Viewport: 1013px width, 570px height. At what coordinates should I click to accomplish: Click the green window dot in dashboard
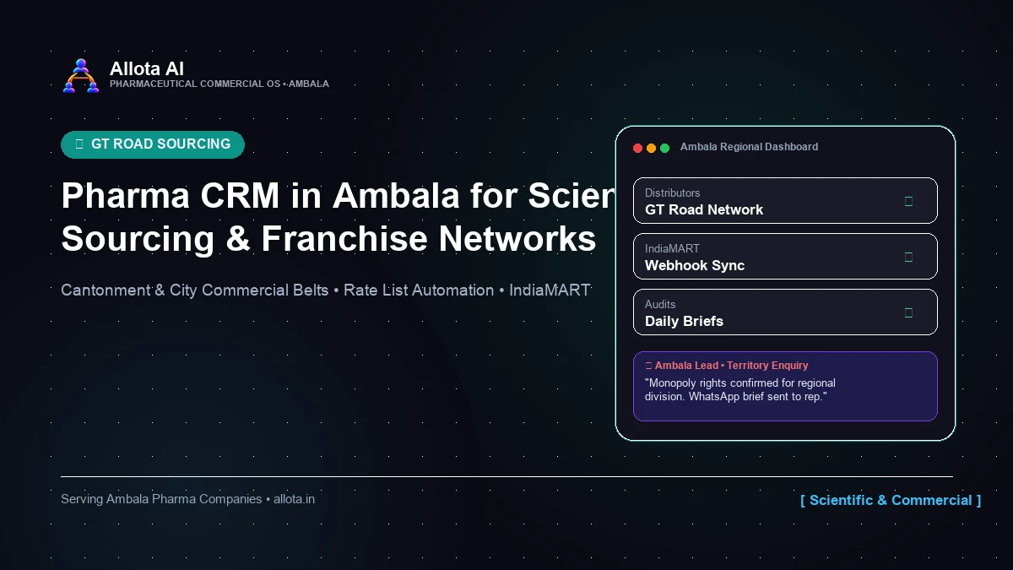point(664,148)
